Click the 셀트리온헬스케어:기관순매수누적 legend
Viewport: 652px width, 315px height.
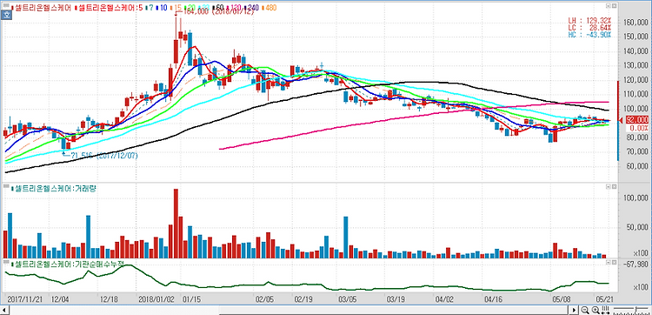pos(69,264)
